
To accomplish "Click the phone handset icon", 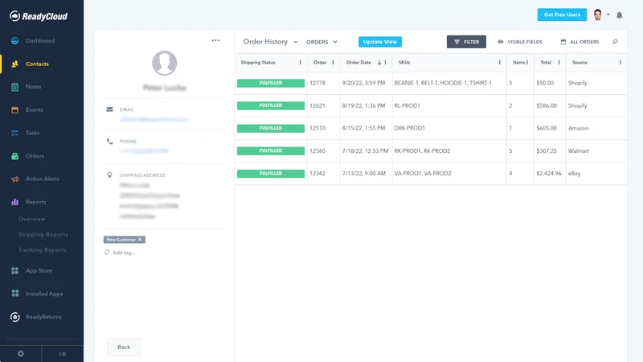I will coord(109,142).
